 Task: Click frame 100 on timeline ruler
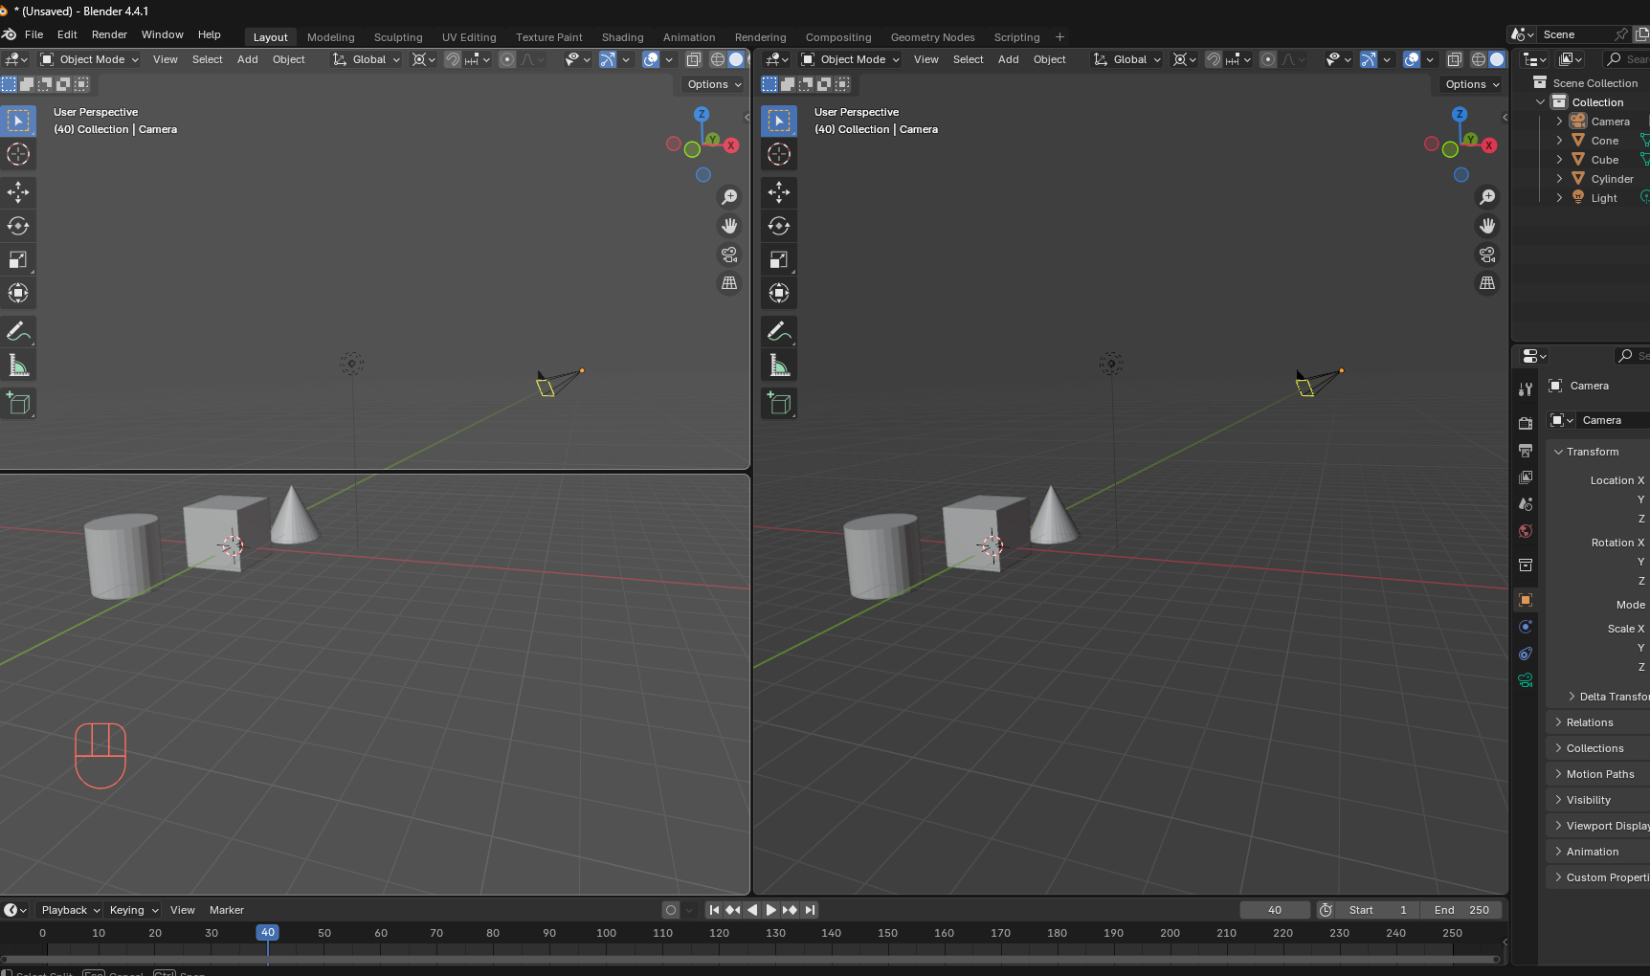606,933
